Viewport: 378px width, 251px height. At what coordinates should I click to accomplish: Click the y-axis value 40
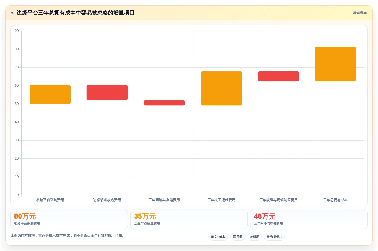17,122
